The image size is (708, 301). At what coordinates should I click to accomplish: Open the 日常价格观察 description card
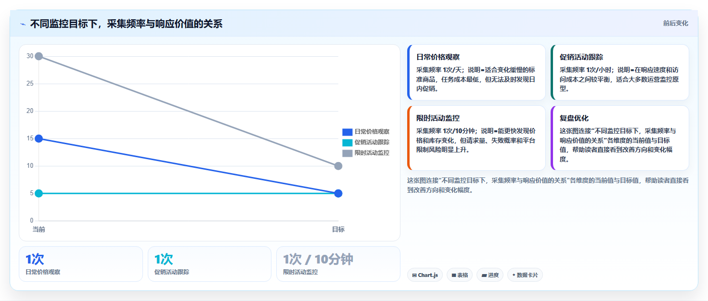click(x=476, y=73)
